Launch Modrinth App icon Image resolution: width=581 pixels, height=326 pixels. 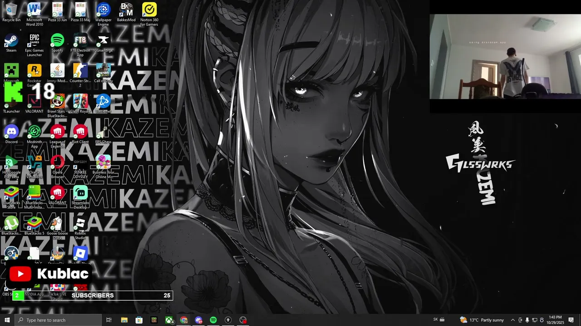34,136
